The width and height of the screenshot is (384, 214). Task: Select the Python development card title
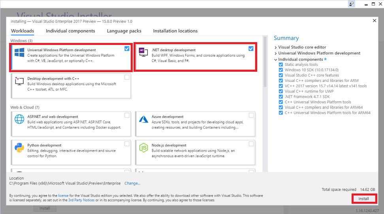point(44,145)
